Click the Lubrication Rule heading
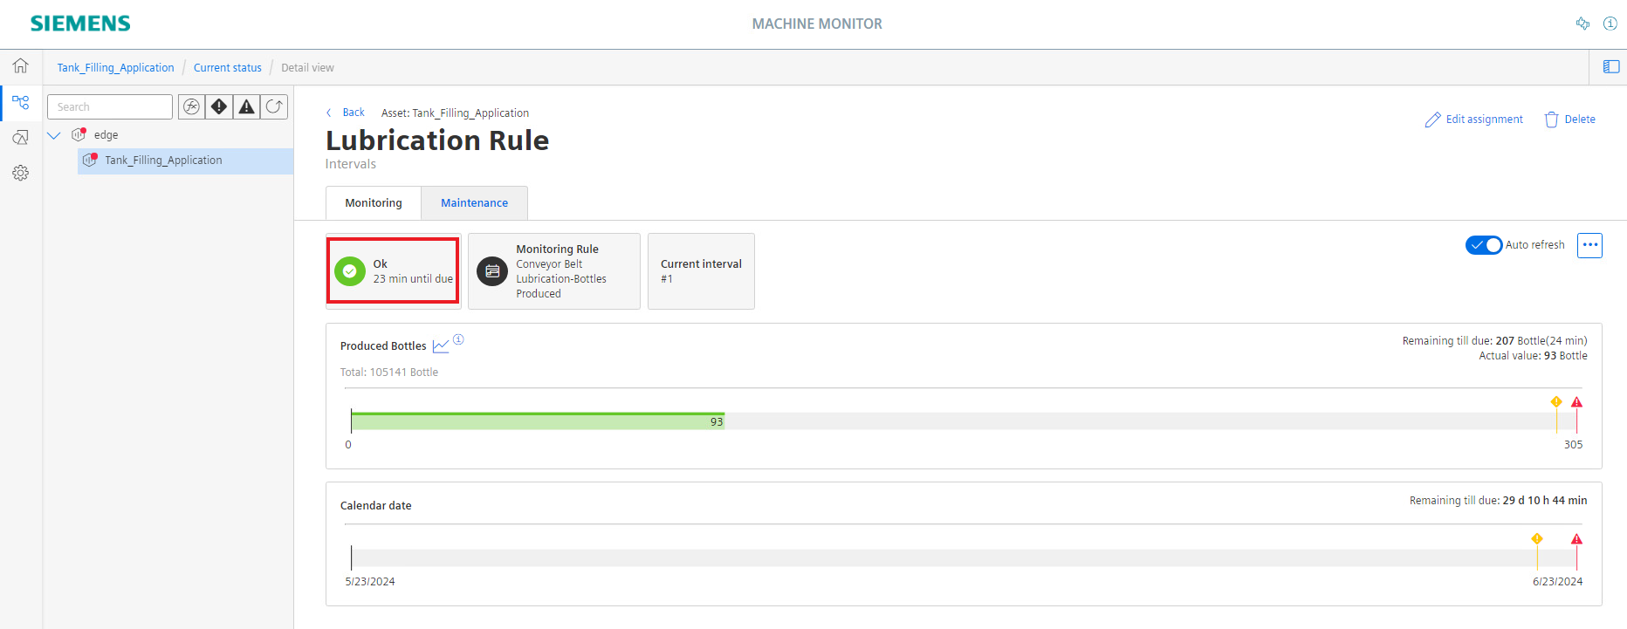 coord(437,140)
